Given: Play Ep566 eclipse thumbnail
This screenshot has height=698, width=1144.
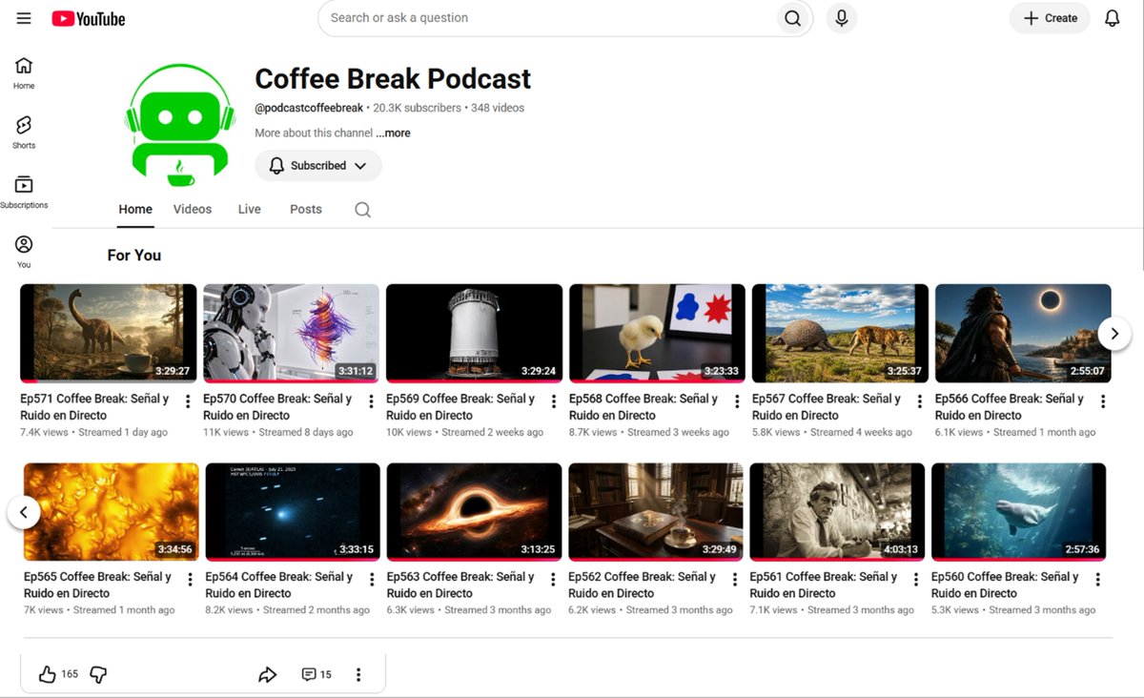Looking at the screenshot, I should click(x=1023, y=334).
